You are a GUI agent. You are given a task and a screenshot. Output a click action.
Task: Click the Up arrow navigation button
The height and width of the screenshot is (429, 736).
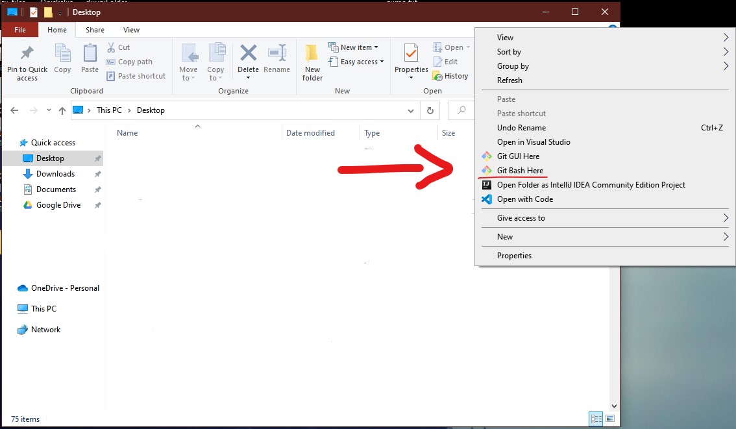(x=62, y=111)
